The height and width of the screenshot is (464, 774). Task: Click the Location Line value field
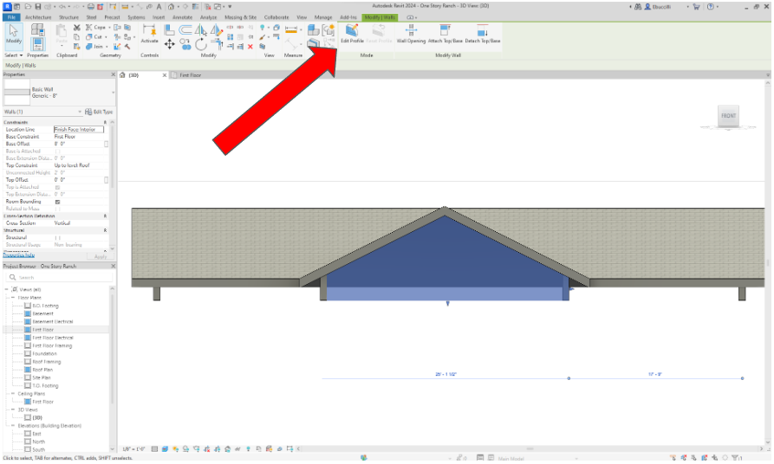[x=79, y=130]
